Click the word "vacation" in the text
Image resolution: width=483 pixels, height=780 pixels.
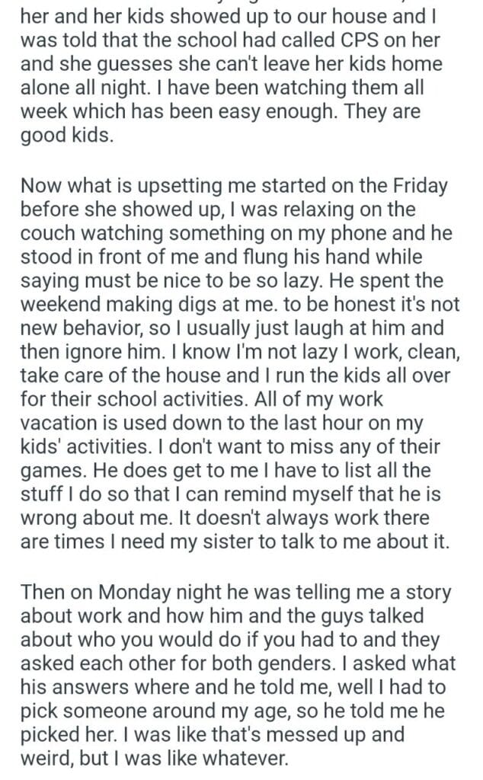(x=59, y=424)
